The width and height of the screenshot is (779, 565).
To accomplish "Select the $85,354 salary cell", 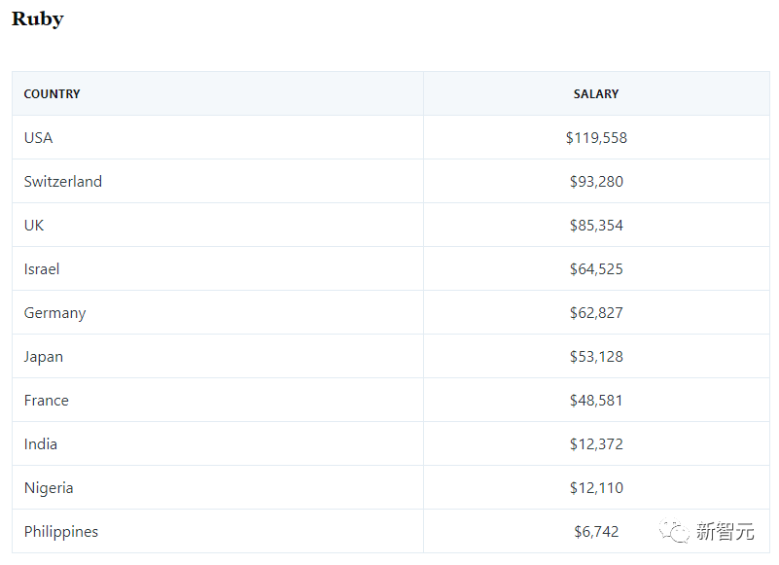I will coord(596,226).
